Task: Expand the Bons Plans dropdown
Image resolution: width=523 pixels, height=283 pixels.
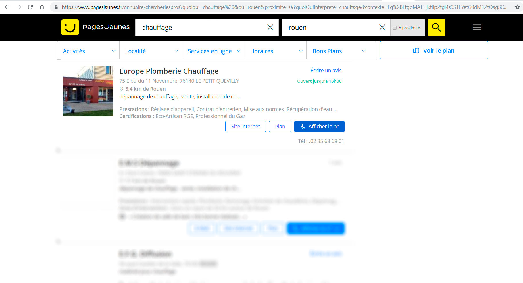Action: pyautogui.click(x=341, y=51)
